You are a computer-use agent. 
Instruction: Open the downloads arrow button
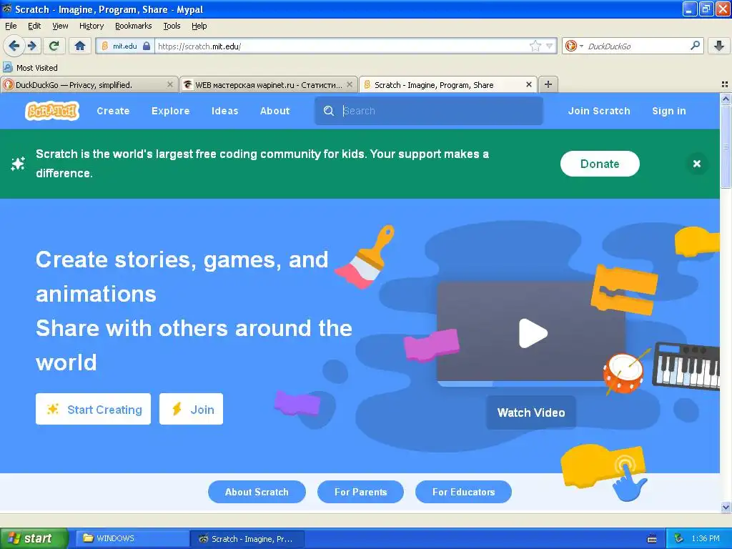(719, 46)
